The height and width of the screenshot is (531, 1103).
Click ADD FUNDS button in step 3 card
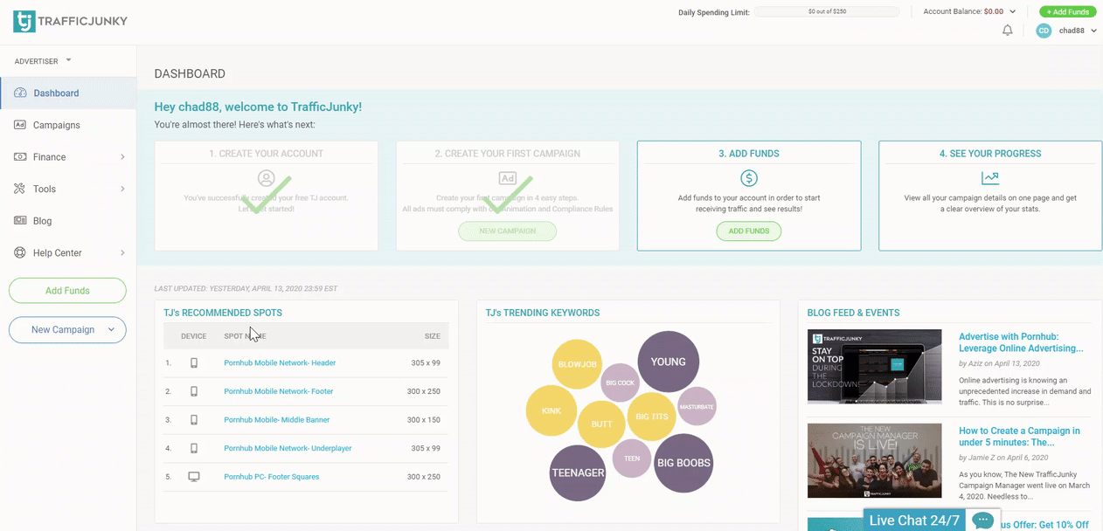click(x=749, y=231)
